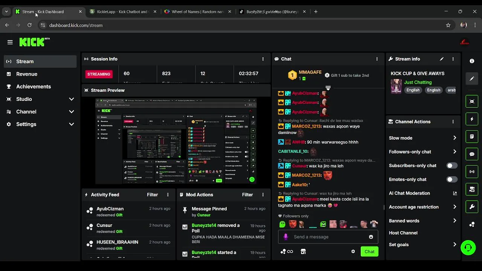The width and height of the screenshot is (482, 271).
Task: Open Stream info three-dot menu
Action: [453, 59]
